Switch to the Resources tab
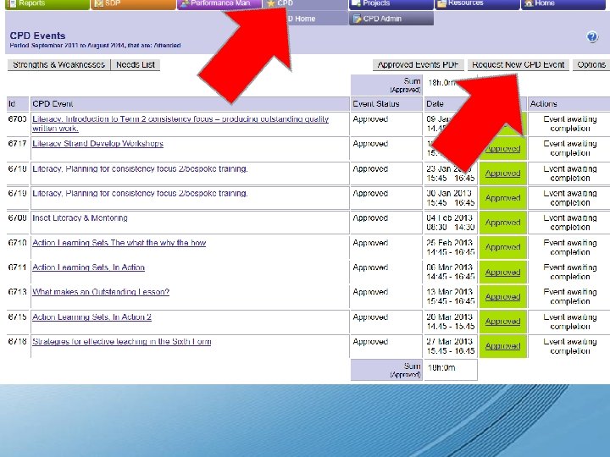This screenshot has height=457, width=610. [x=477, y=4]
